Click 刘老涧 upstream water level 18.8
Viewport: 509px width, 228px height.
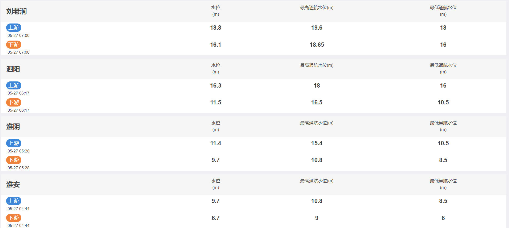pos(216,27)
